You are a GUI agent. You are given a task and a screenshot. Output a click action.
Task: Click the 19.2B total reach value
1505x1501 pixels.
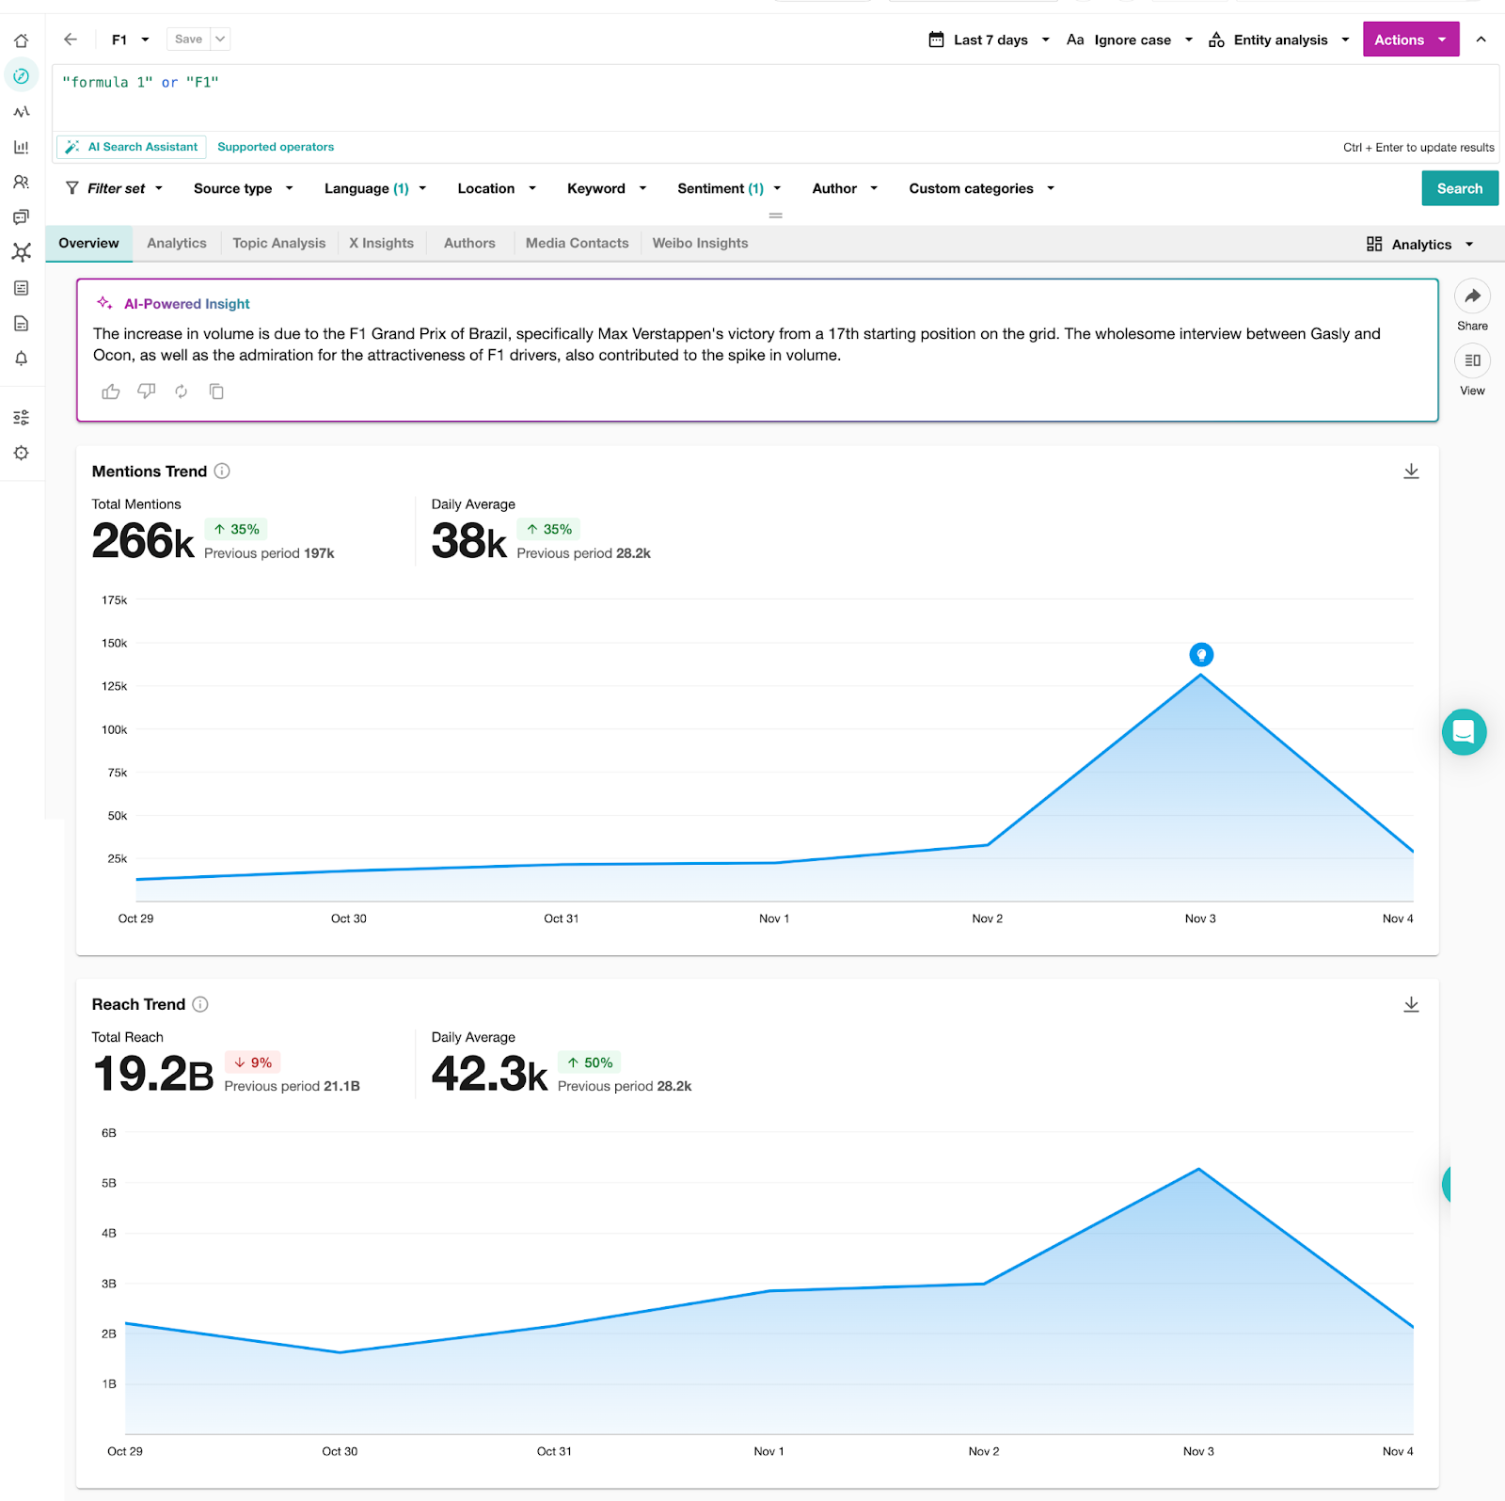tap(153, 1074)
